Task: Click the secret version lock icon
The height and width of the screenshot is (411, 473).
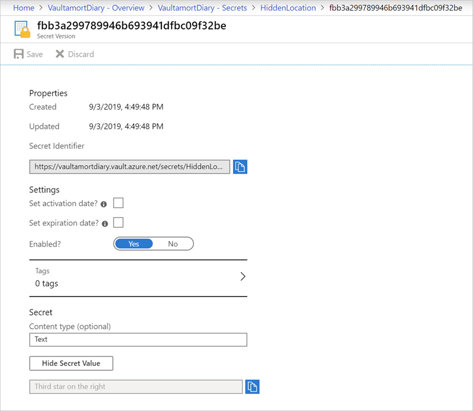Action: click(x=22, y=29)
